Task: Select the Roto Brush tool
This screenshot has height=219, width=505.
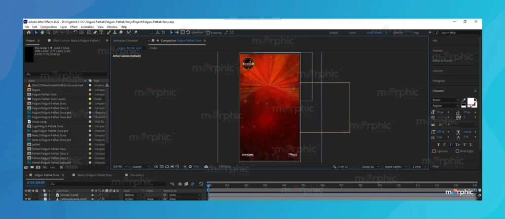Action: (129, 32)
